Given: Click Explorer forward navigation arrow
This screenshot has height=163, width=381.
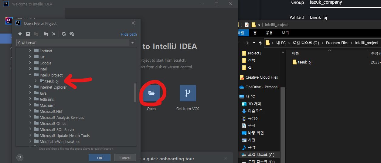Looking at the screenshot, I should click(x=247, y=43).
